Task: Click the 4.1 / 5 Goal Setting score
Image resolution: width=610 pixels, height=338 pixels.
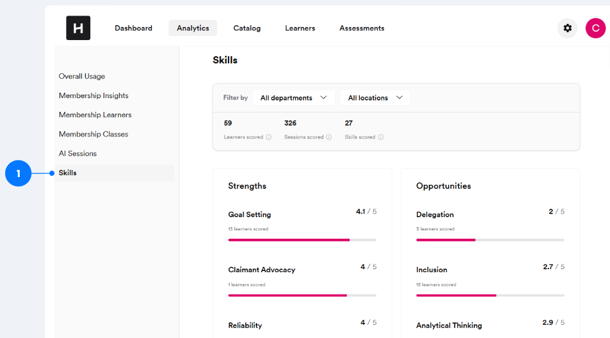Action: click(x=366, y=212)
